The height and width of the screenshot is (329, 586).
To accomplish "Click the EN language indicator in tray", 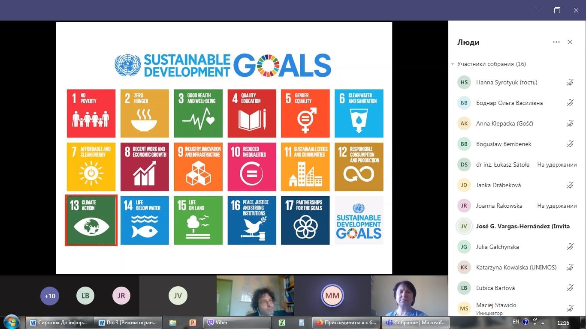I will point(516,322).
